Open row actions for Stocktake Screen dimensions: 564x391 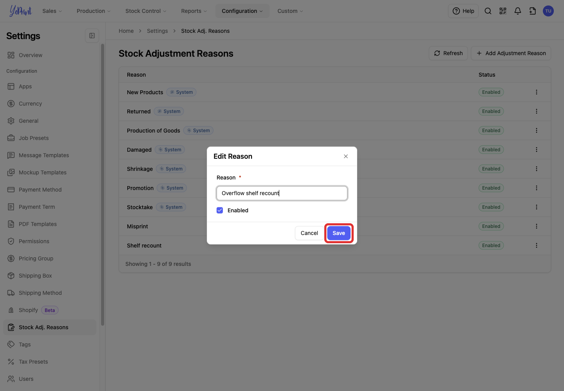(537, 207)
